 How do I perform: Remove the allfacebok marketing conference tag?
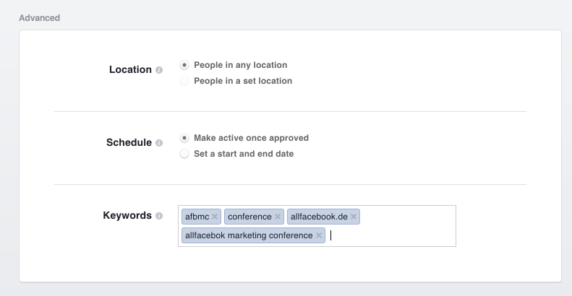click(x=319, y=235)
